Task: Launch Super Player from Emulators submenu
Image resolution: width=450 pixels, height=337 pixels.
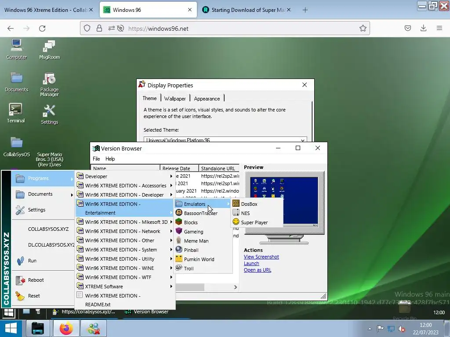Action: (257, 222)
